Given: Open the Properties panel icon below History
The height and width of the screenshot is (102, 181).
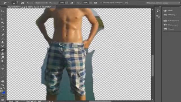Looking at the screenshot, I should click(x=158, y=17).
